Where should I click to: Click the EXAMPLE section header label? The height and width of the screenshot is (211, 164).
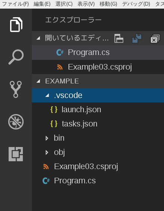[x=62, y=81]
